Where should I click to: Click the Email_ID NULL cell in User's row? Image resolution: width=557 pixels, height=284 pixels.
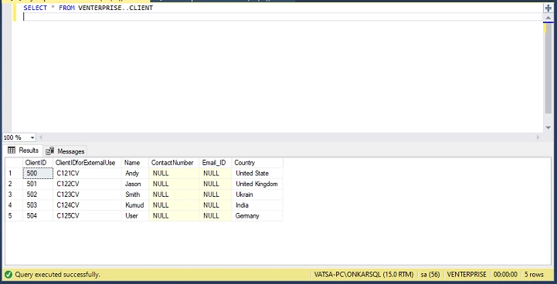[216, 216]
